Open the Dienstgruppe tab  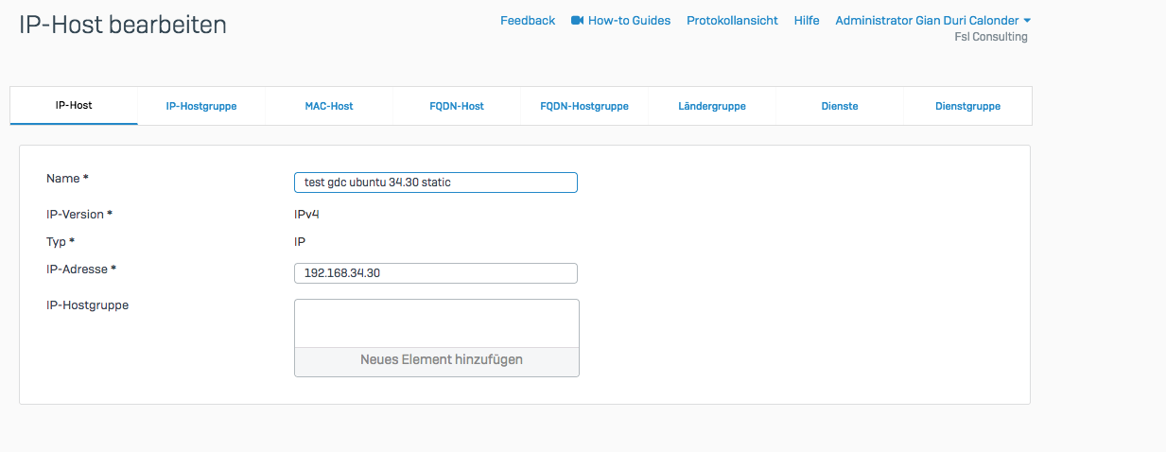pos(967,106)
